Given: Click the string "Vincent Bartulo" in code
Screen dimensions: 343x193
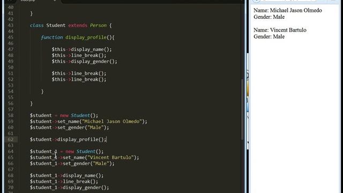Looking at the screenshot, I should [x=110, y=158].
